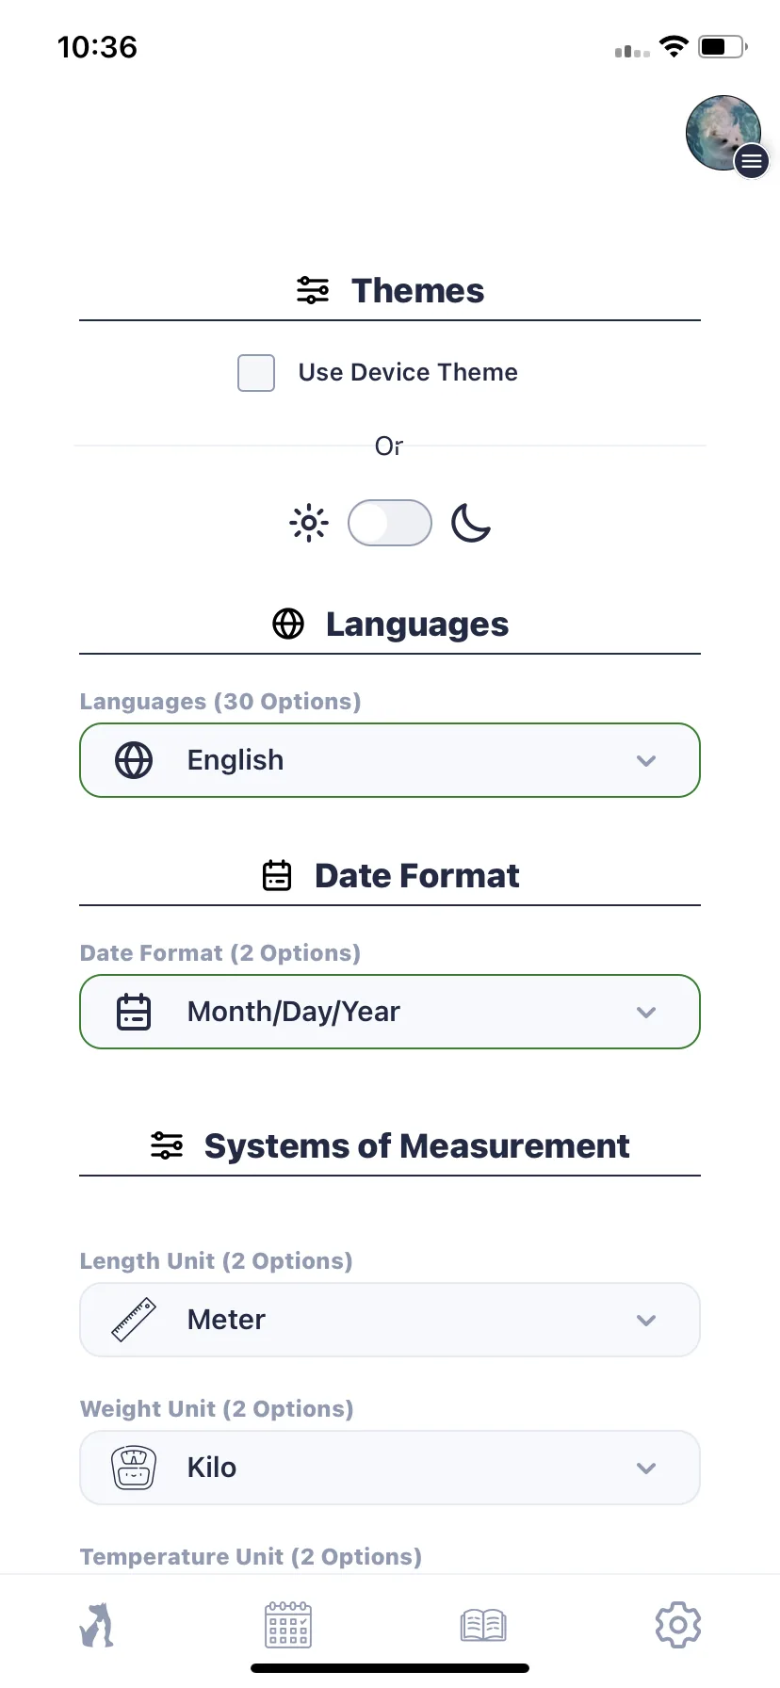Open the open-book journal tab

click(x=483, y=1625)
